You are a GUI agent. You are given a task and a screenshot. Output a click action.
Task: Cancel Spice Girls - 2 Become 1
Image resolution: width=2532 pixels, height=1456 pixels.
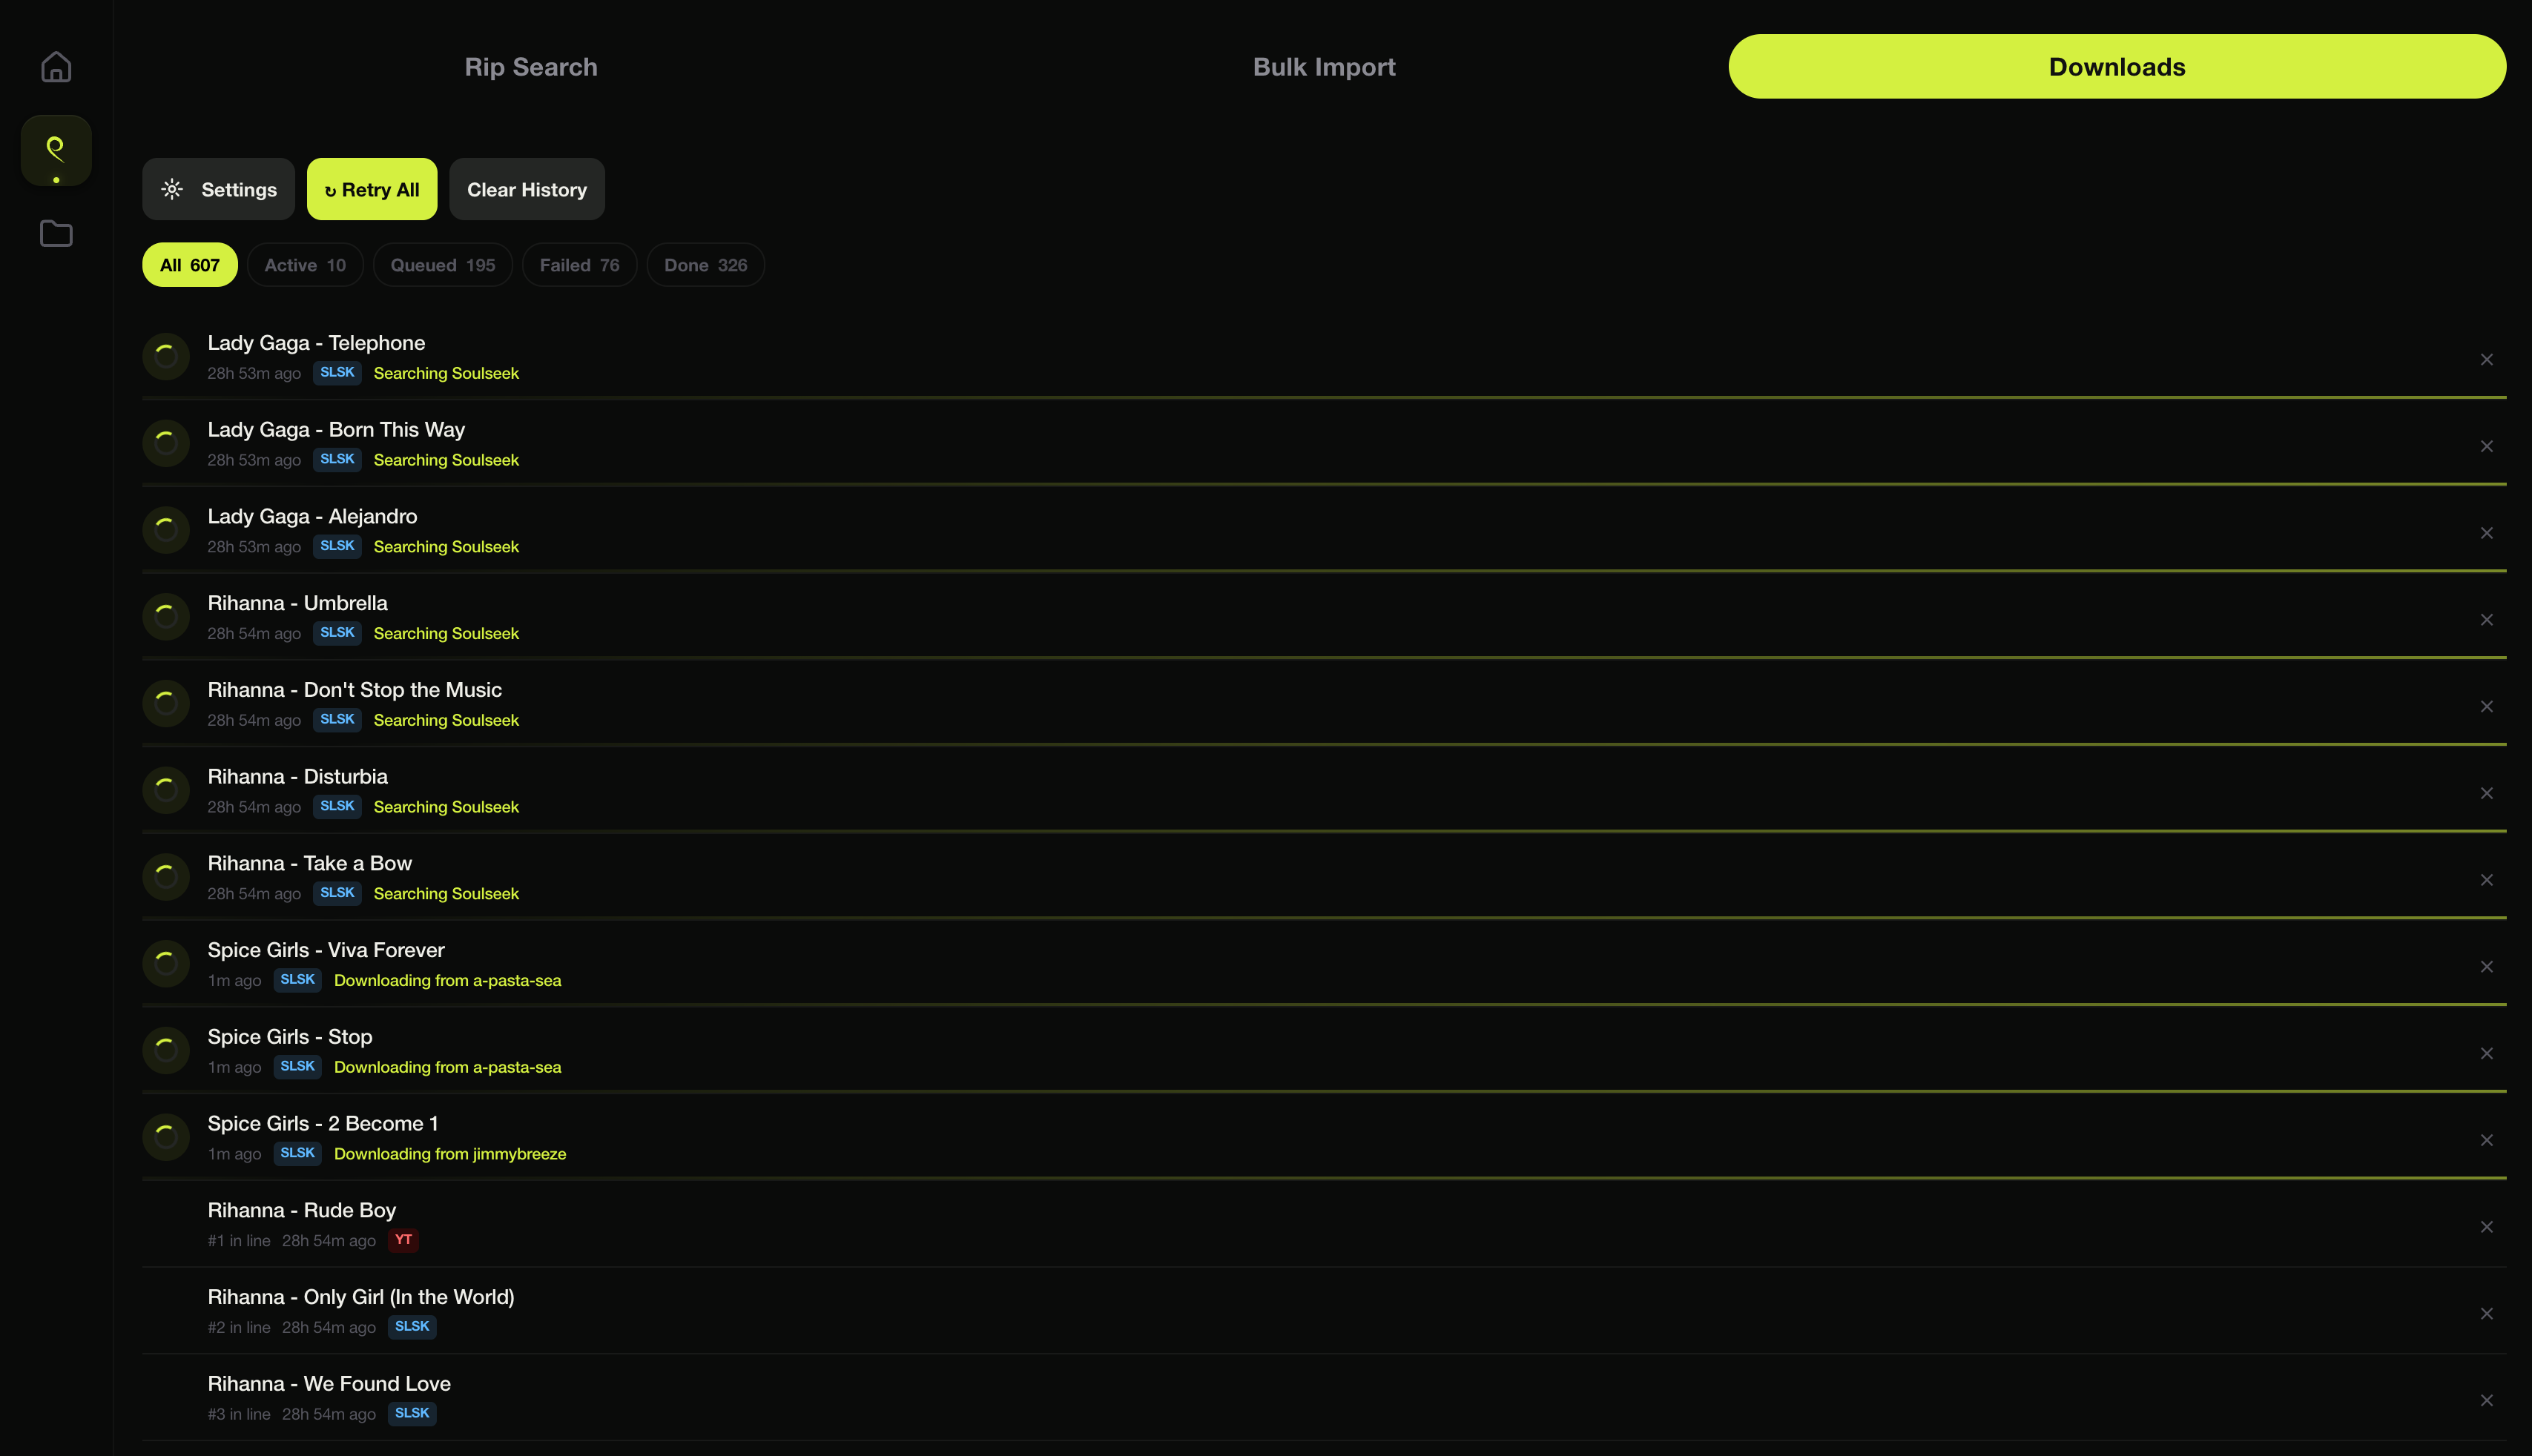(x=2487, y=1141)
